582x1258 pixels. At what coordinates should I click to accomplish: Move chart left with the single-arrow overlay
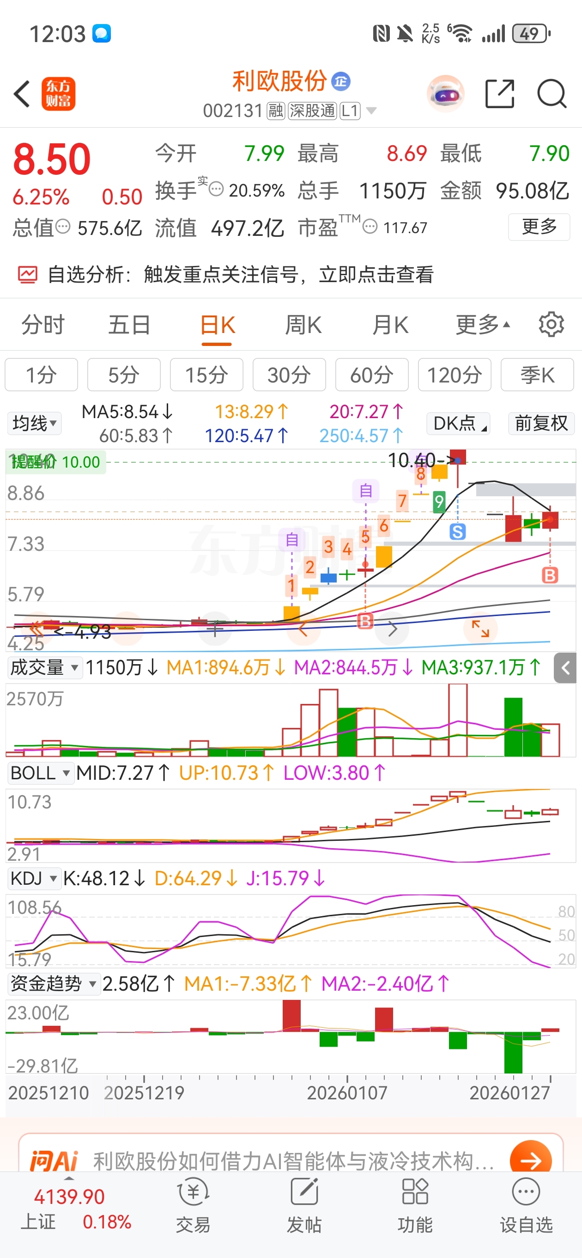303,629
